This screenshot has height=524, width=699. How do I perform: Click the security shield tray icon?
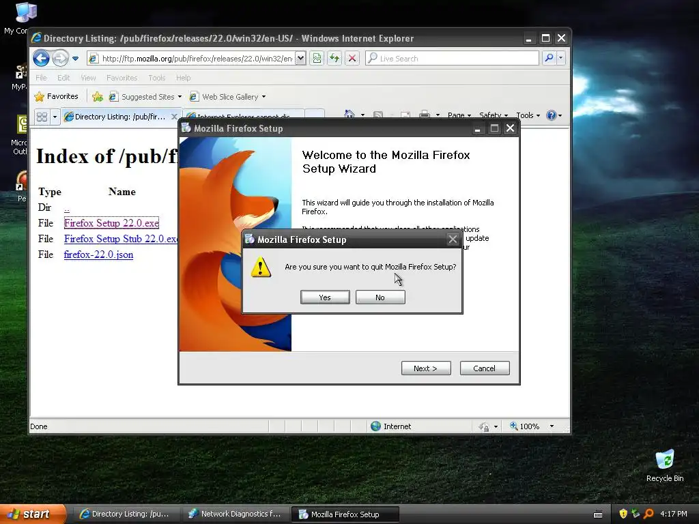click(x=623, y=514)
